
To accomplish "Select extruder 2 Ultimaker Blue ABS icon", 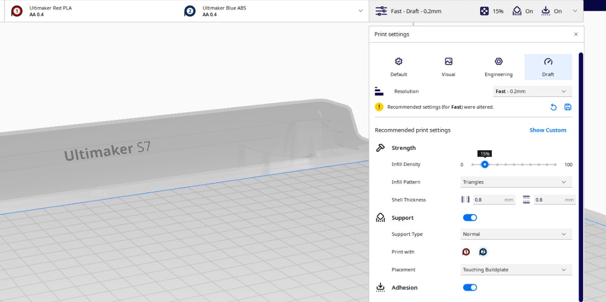I will click(190, 11).
